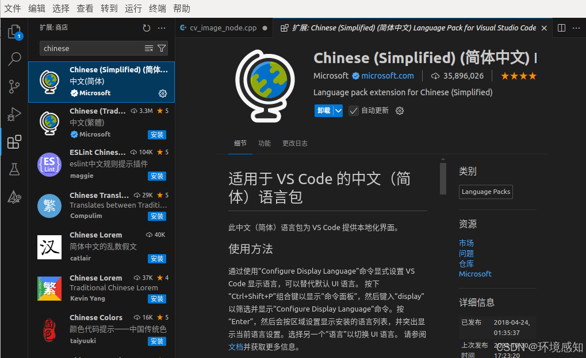
Task: Install Chinese Translation by Compulim
Action: 157,216
